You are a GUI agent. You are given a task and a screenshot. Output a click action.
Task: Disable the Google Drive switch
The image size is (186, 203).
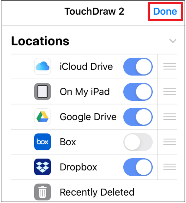138,117
